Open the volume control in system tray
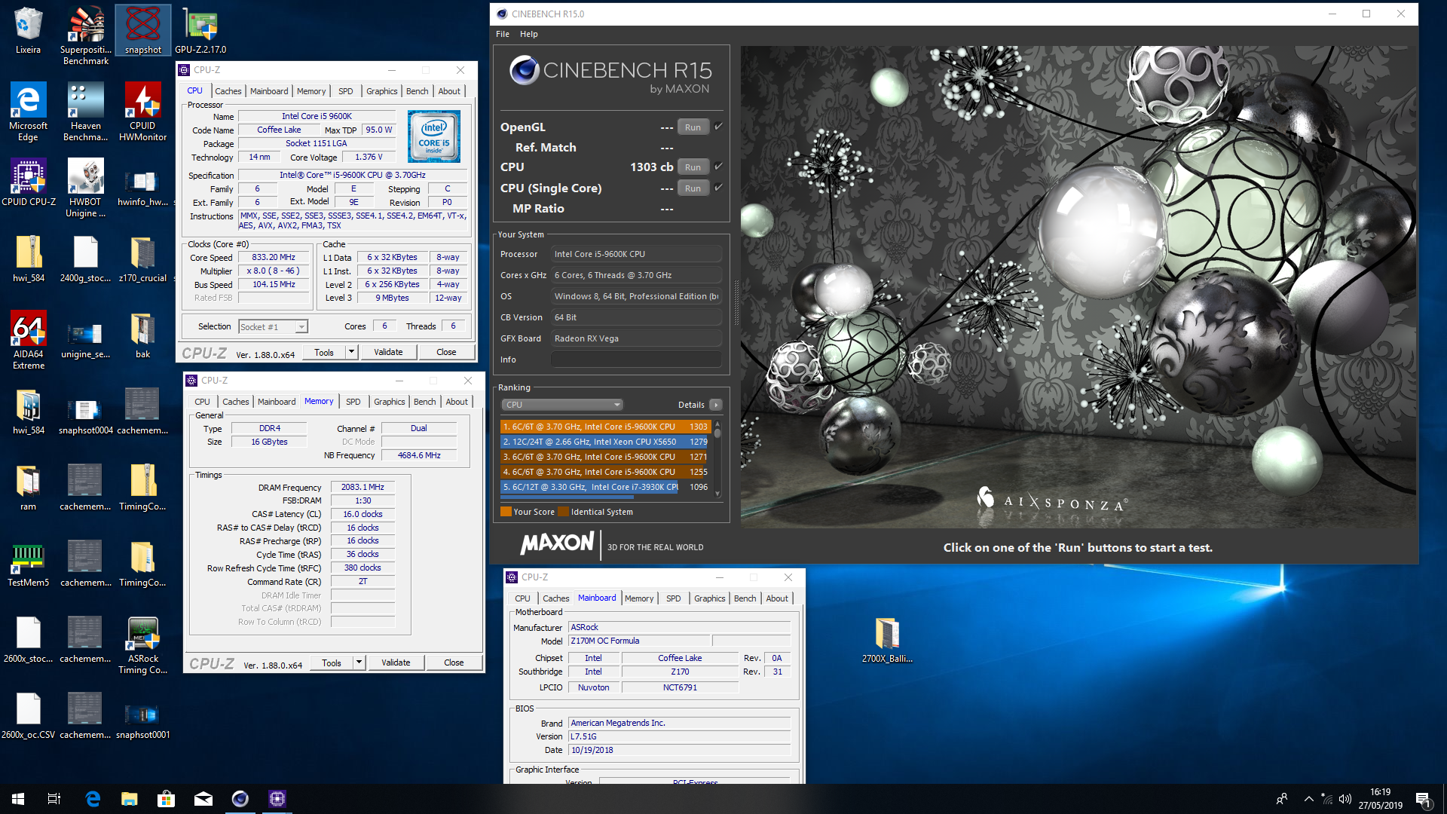Viewport: 1447px width, 814px height. (x=1345, y=799)
